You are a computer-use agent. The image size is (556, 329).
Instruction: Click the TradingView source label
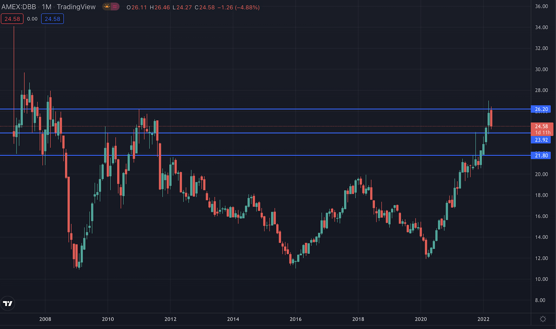pyautogui.click(x=76, y=7)
